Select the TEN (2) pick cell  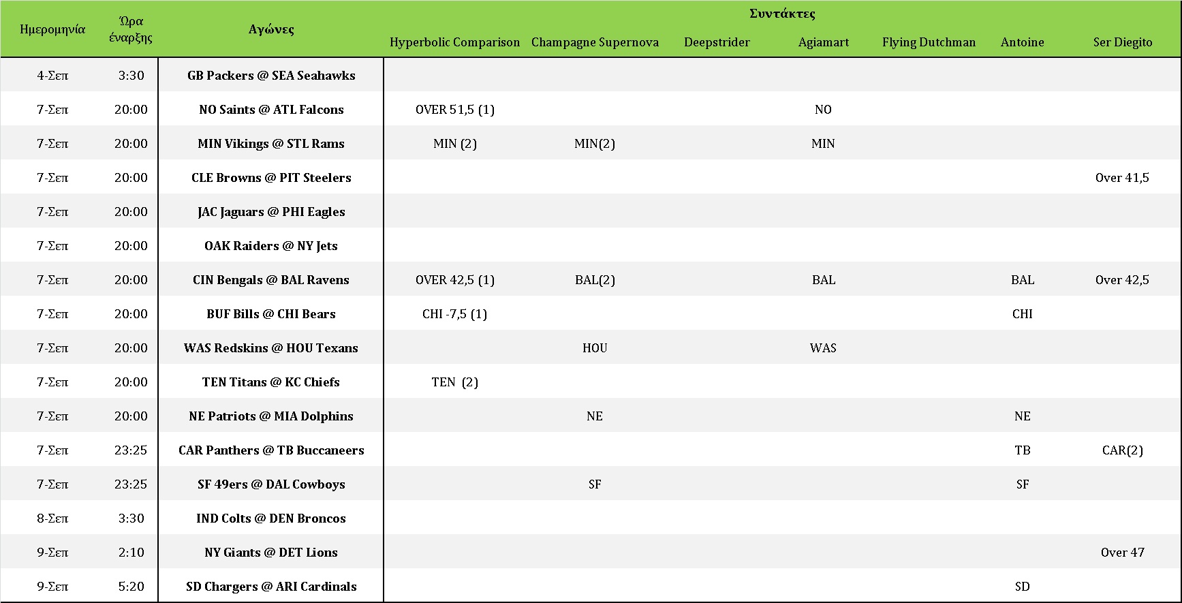click(454, 382)
